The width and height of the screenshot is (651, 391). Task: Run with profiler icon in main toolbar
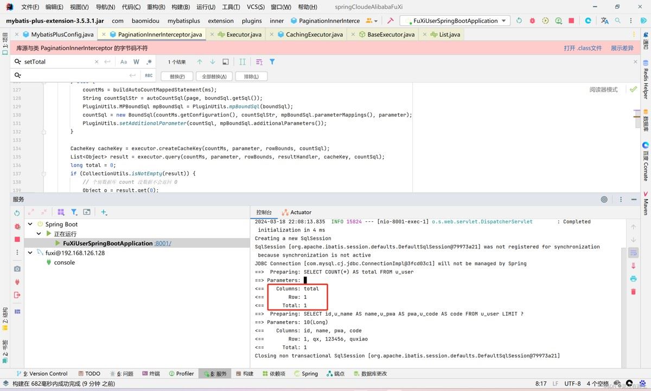[558, 21]
